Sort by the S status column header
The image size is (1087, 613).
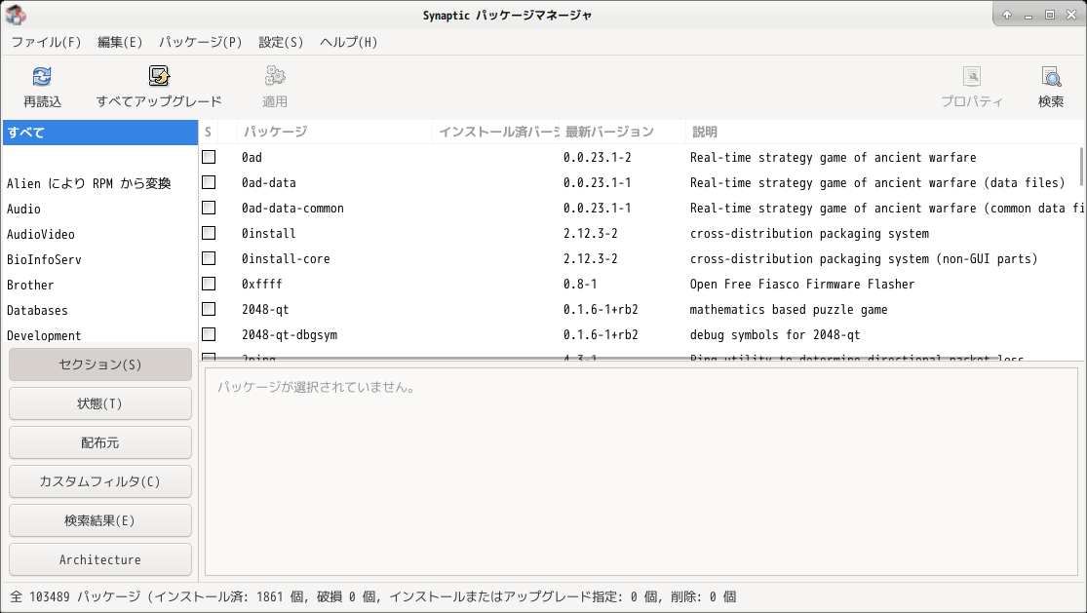[208, 132]
